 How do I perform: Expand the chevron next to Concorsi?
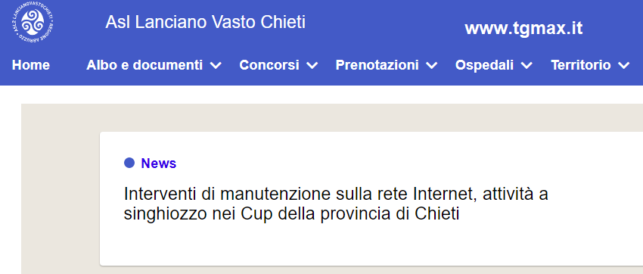(312, 65)
